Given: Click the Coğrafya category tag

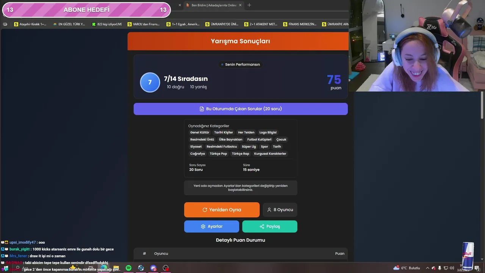Looking at the screenshot, I should [x=197, y=154].
